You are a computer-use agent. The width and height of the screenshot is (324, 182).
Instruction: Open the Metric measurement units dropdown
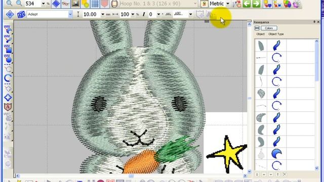pos(227,4)
